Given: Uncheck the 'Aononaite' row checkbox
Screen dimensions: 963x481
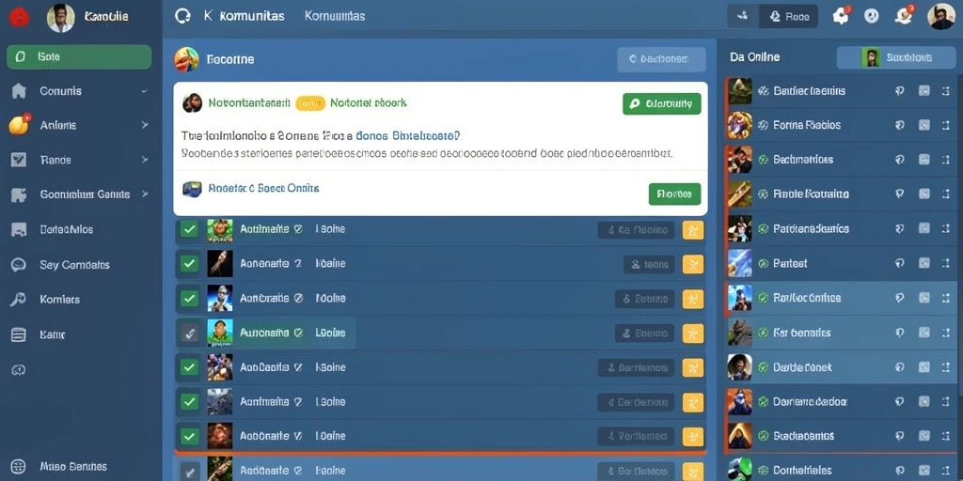Looking at the screenshot, I should coord(190,264).
